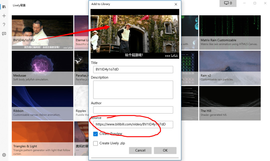The width and height of the screenshot is (270, 161).
Task: Click the plus Add Wallpaper icon
Action: 4,16
